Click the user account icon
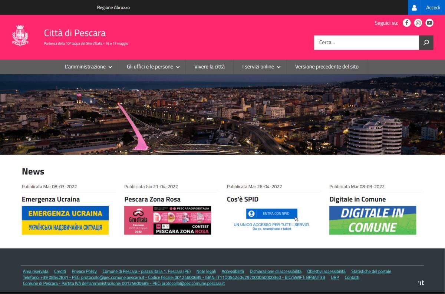Viewport: 445px width, 294px height. tap(414, 7)
